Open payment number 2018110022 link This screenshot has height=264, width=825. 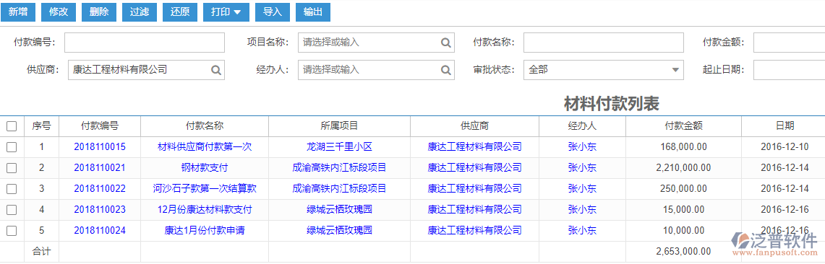point(100,189)
